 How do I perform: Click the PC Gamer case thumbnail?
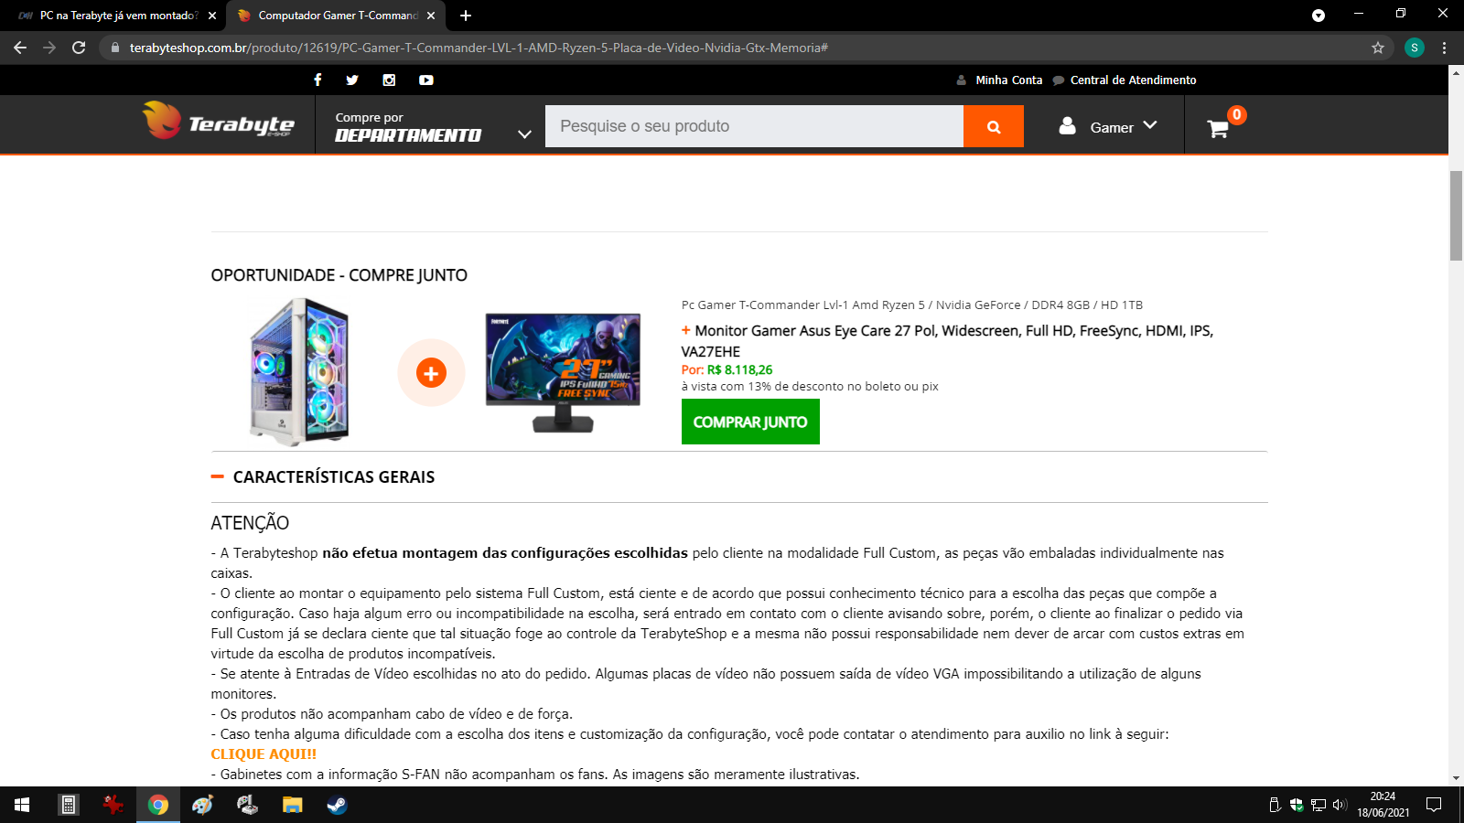[300, 372]
